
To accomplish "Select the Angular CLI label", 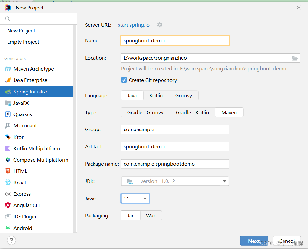I will (x=27, y=205).
